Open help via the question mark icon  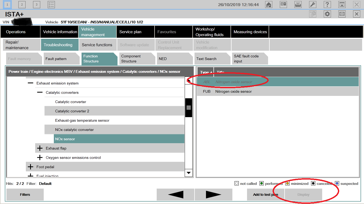(x=327, y=5)
